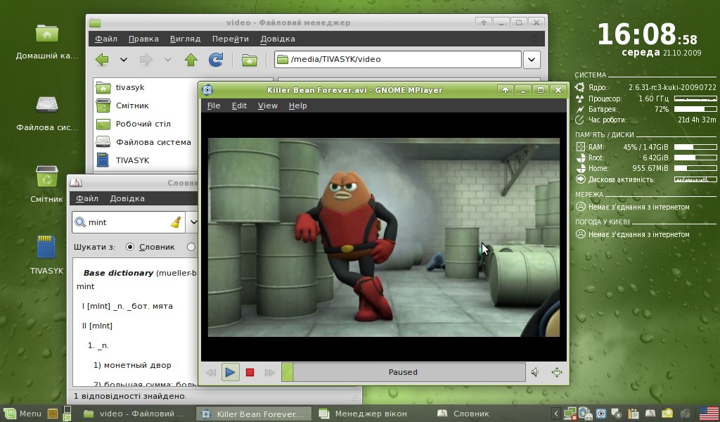Screen dimensions: 720x422
Task: Click the clipboard manager tray icon
Action: [x=634, y=414]
